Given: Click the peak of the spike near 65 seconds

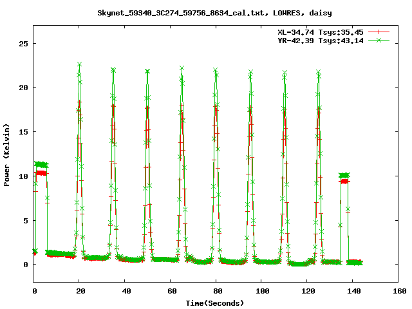Looking at the screenshot, I should pos(182,68).
